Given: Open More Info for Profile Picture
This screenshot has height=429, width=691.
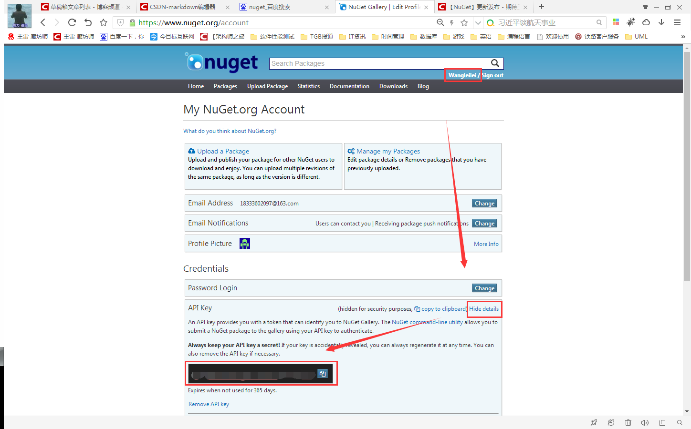Looking at the screenshot, I should [486, 244].
